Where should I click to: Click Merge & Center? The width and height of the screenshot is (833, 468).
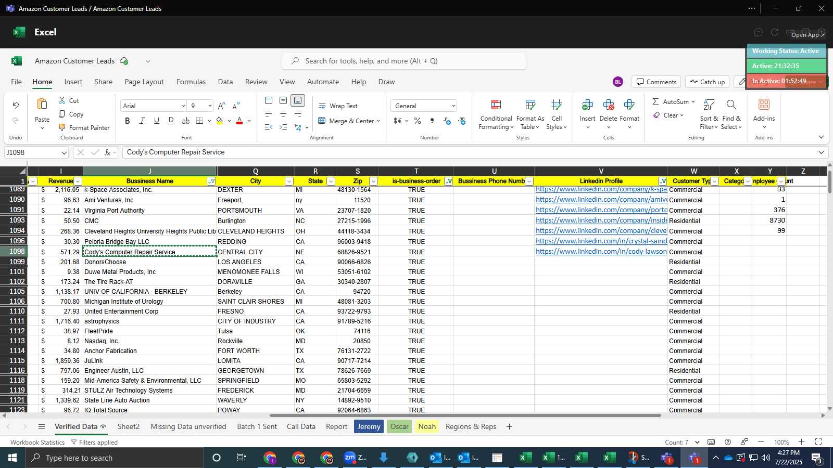346,121
